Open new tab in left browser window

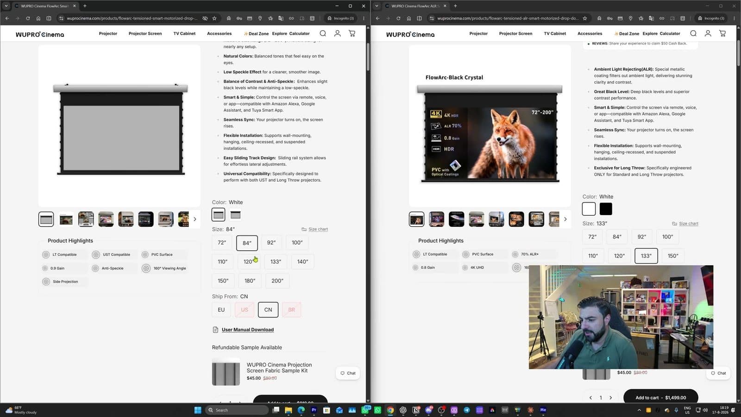click(85, 6)
